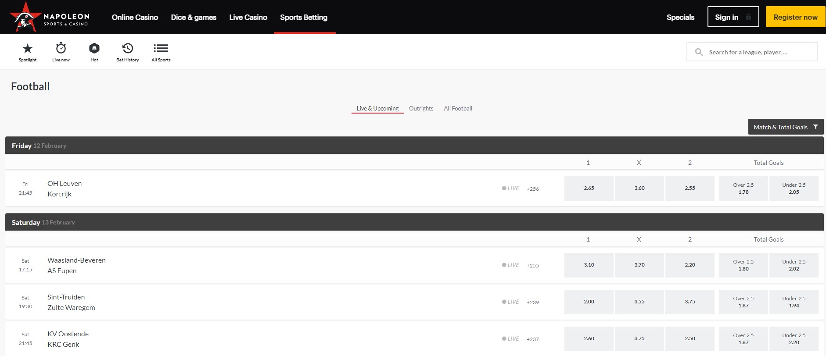Open the Zulte Waregem team name
This screenshot has width=826, height=356.
coord(71,307)
